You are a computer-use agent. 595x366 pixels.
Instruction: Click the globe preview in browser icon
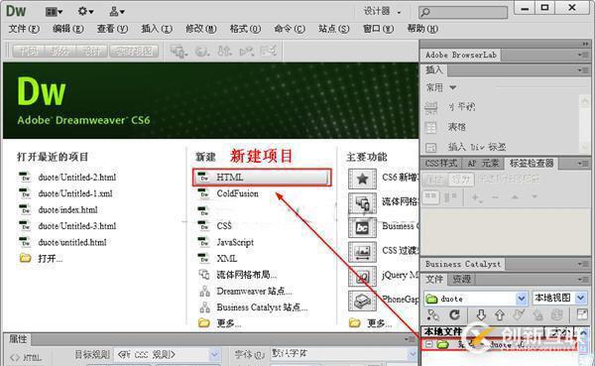[202, 51]
